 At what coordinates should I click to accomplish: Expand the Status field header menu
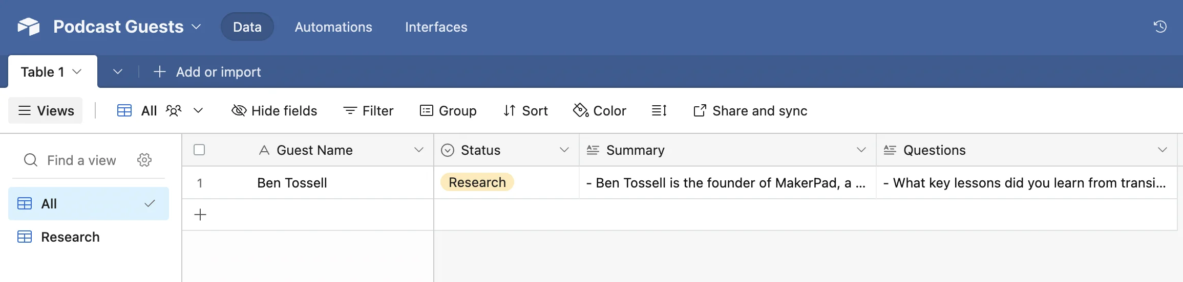point(564,150)
